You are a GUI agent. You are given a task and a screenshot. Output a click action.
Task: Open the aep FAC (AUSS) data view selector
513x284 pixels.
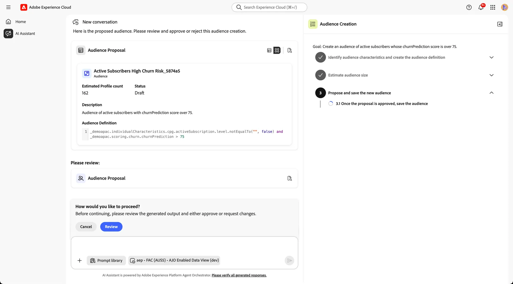[175, 260]
